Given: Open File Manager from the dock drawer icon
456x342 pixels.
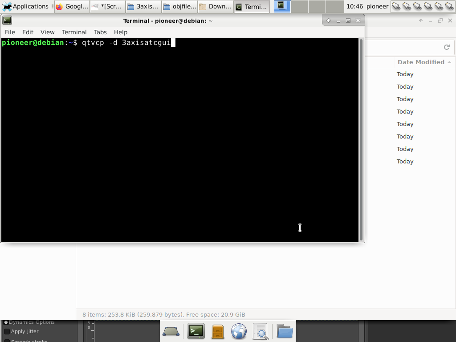Looking at the screenshot, I should (x=217, y=331).
